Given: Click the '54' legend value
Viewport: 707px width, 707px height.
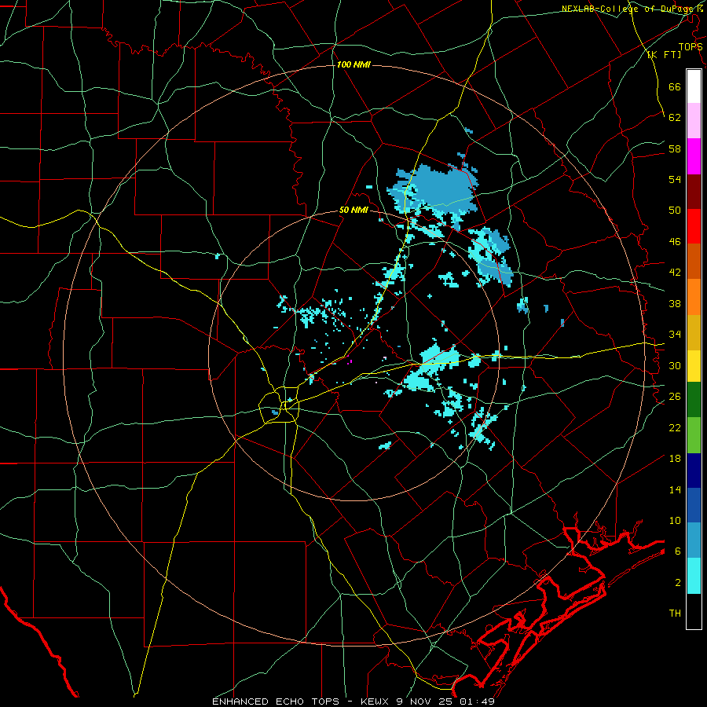Looking at the screenshot, I should pos(675,179).
